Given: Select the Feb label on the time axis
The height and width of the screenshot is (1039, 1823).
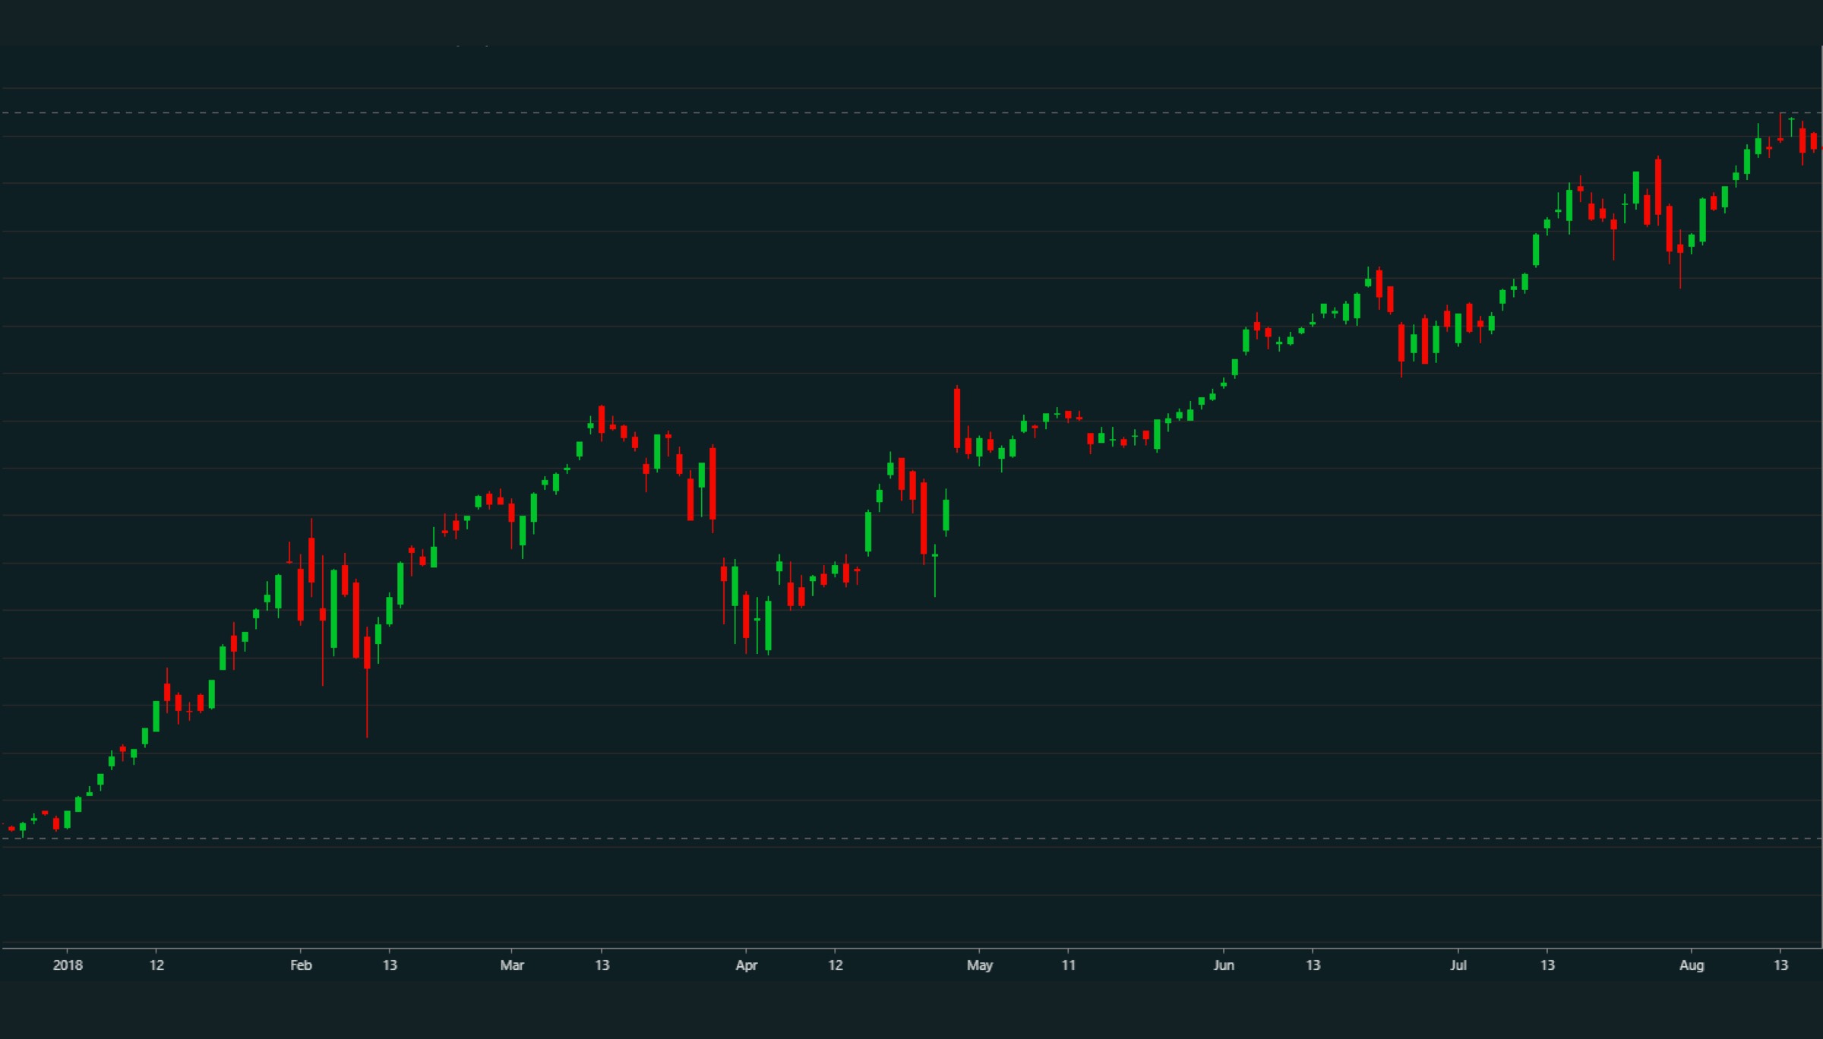Looking at the screenshot, I should (x=301, y=965).
